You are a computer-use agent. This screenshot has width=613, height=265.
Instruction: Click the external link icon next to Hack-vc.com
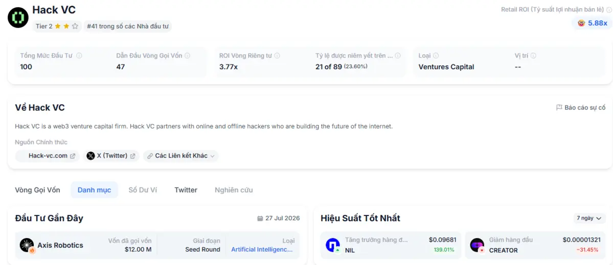pos(73,156)
